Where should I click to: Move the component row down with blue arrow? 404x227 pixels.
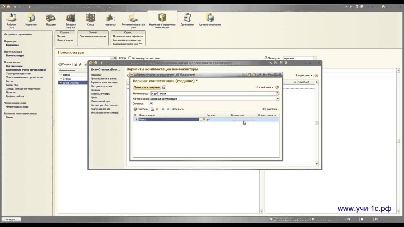(168, 109)
